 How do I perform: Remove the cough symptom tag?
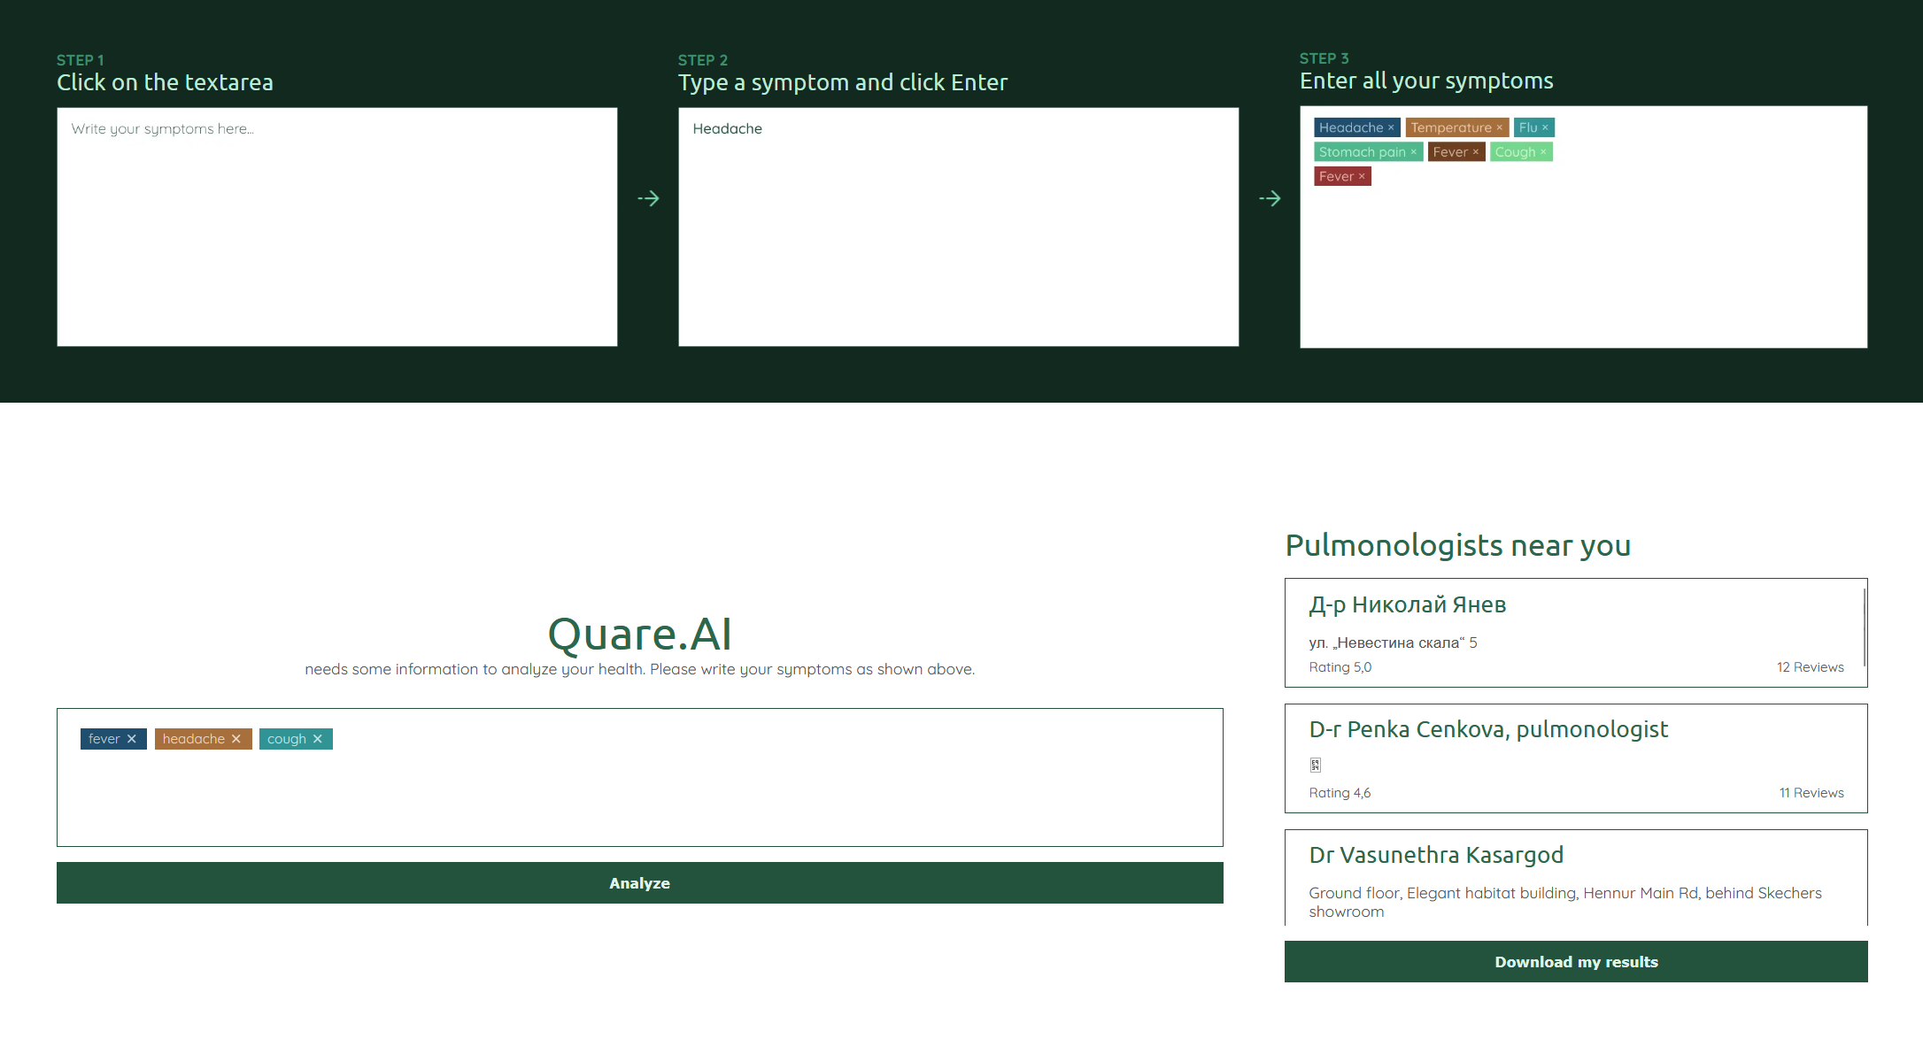tap(318, 739)
